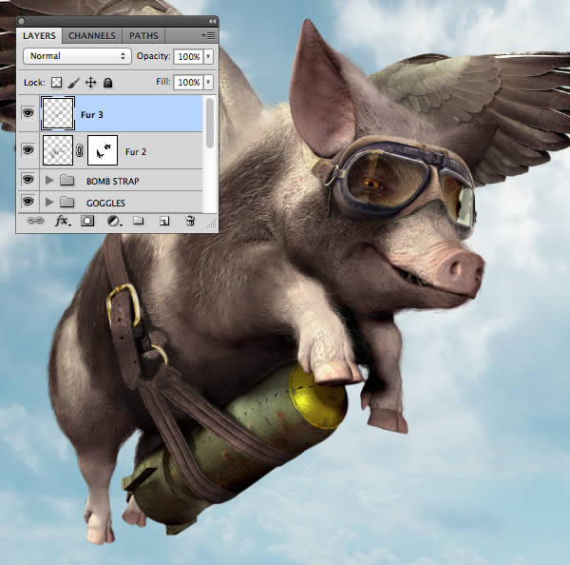Image resolution: width=570 pixels, height=565 pixels.
Task: Open the Normal blend mode dropdown
Action: click(x=77, y=56)
